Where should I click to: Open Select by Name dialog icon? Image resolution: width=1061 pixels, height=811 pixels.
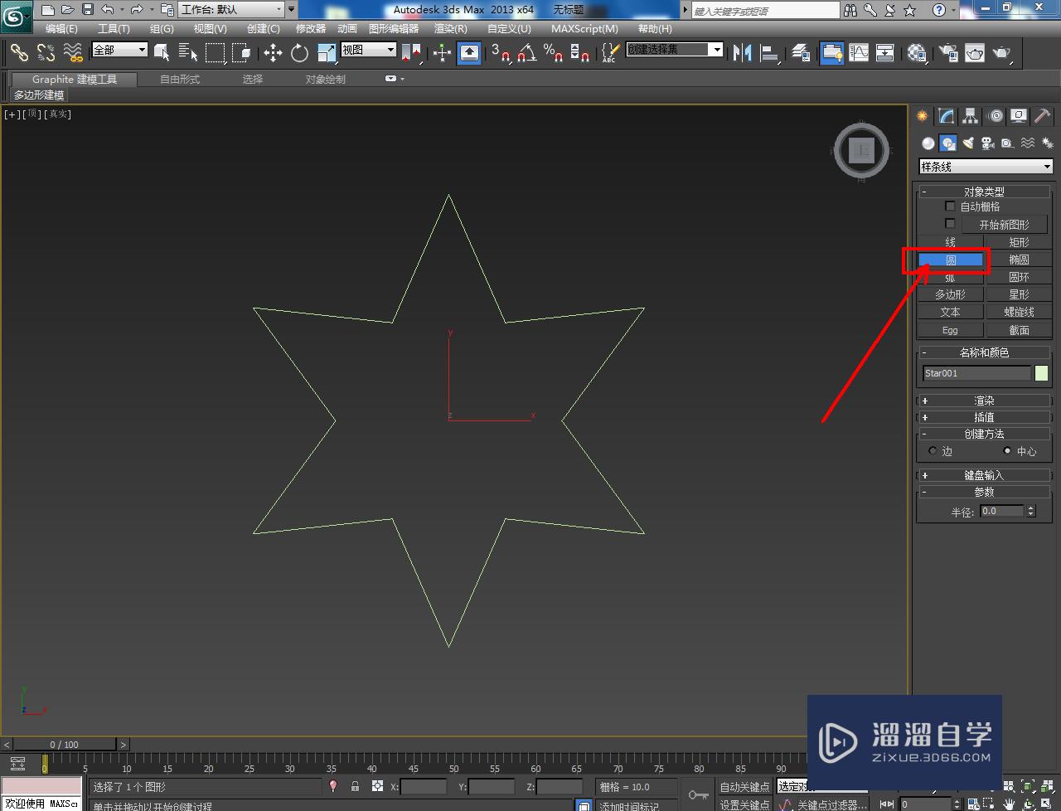[x=188, y=52]
